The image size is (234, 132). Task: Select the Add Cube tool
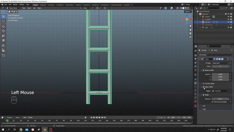point(3,55)
